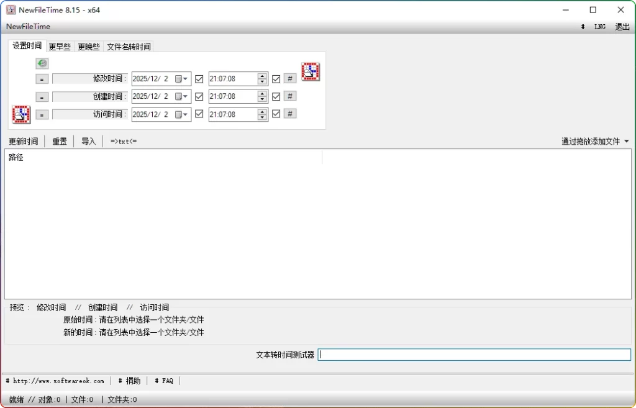This screenshot has height=408, width=636.
Task: Click the # button next to 访问时间 time field
Action: pyautogui.click(x=289, y=114)
